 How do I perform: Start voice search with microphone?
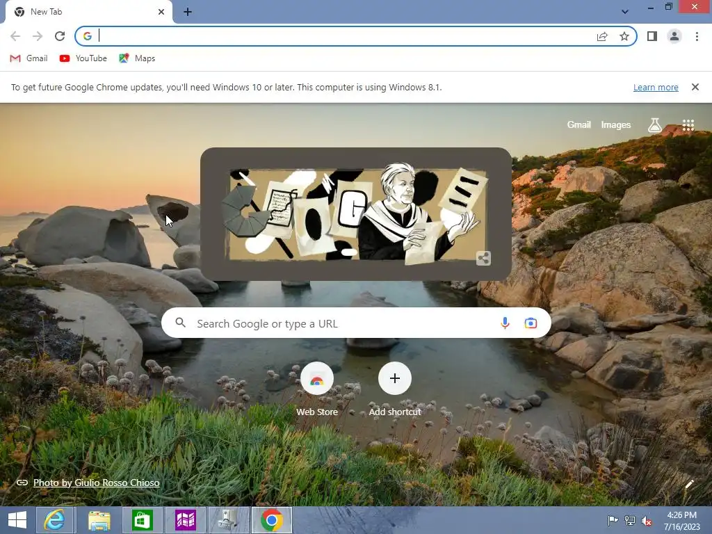505,323
